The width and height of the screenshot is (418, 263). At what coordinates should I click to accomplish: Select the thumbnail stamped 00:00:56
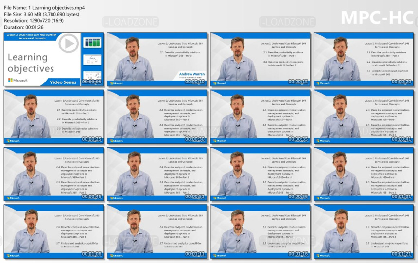pos(260,174)
